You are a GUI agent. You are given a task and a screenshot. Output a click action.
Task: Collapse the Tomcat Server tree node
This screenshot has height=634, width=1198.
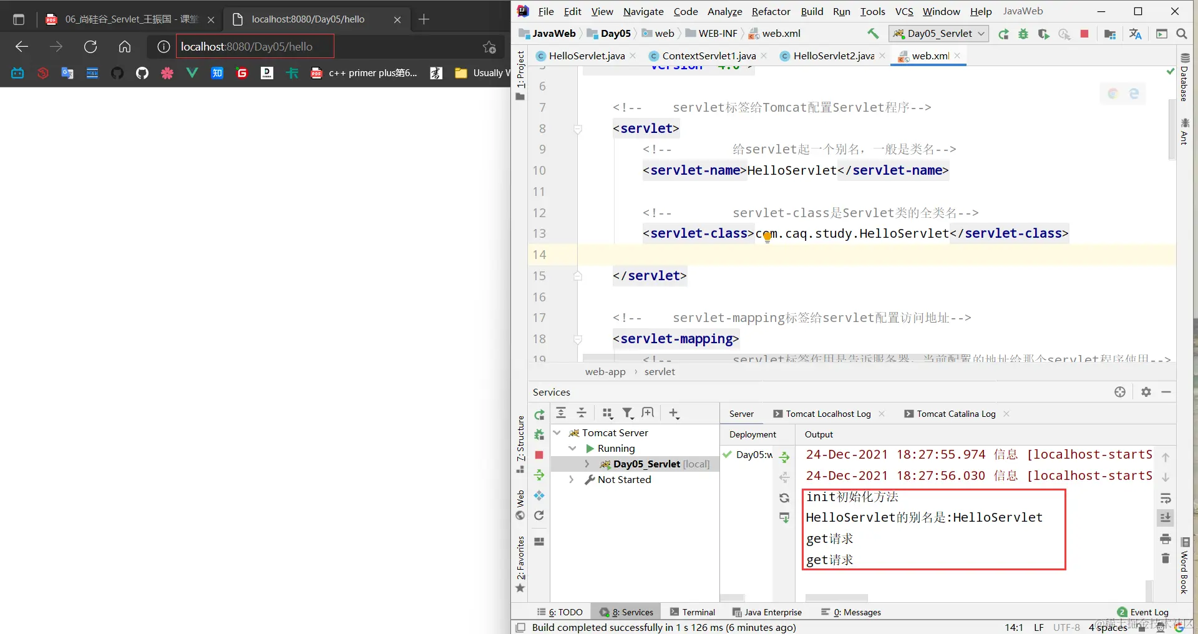(x=557, y=432)
